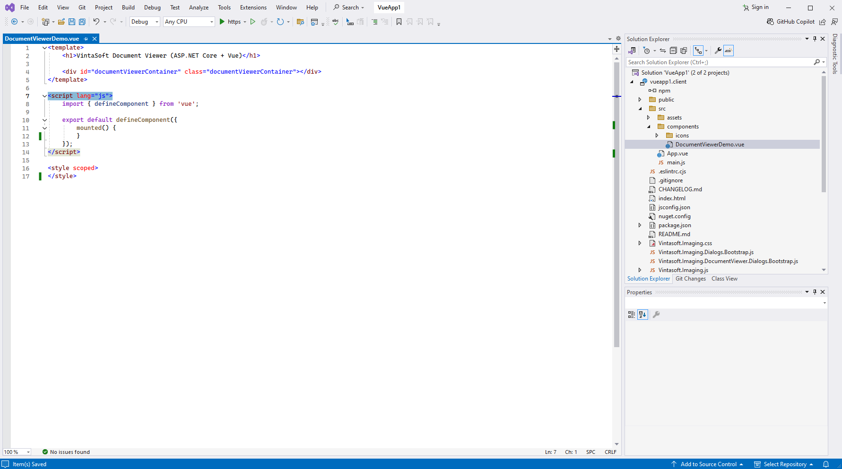Open file using the folder icon
Screen dimensions: 842x469
[61, 22]
